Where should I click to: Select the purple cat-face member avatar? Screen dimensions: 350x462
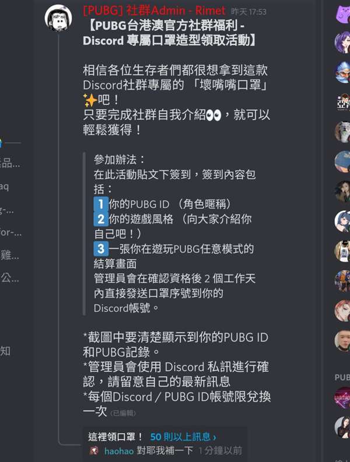(x=343, y=13)
